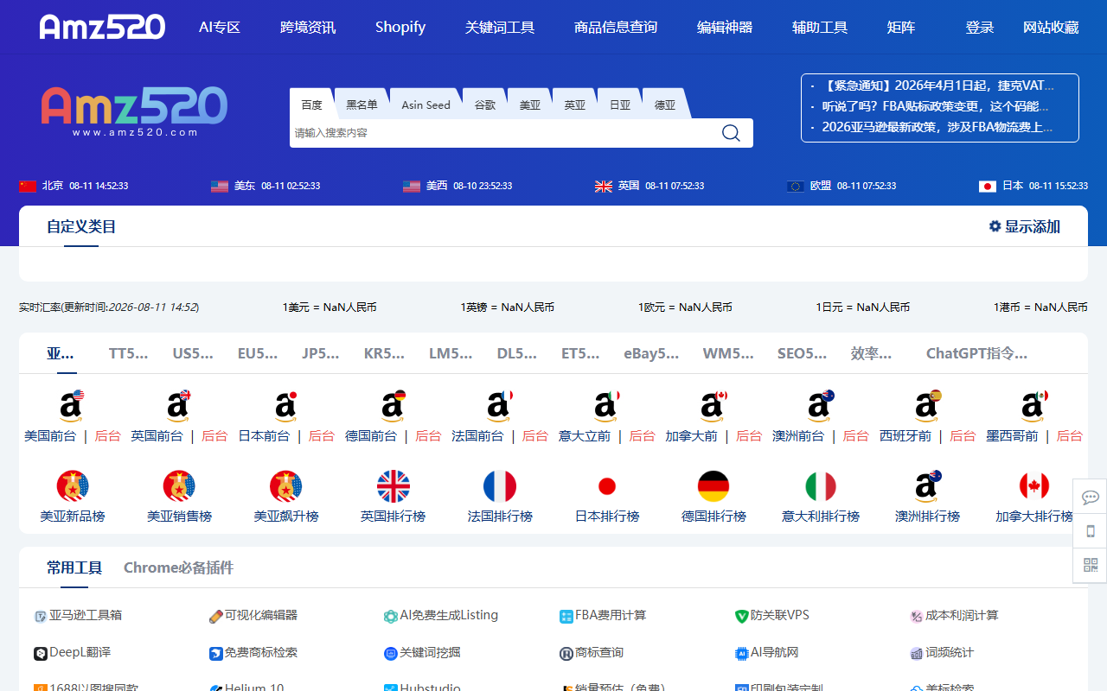This screenshot has height=691, width=1107.
Task: Select the 德亚 search tab
Action: point(664,105)
